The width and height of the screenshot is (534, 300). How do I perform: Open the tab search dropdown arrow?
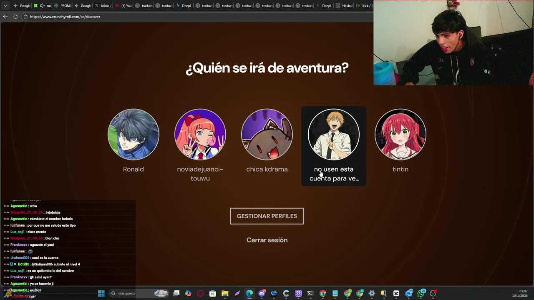point(5,6)
